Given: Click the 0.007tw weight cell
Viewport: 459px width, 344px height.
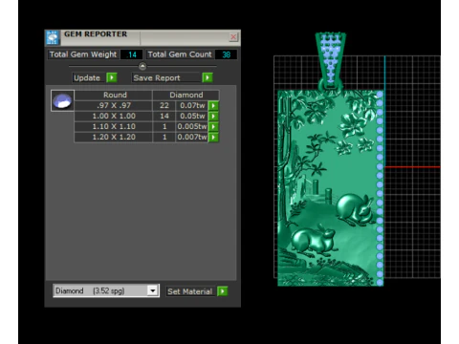Looking at the screenshot, I should (192, 137).
